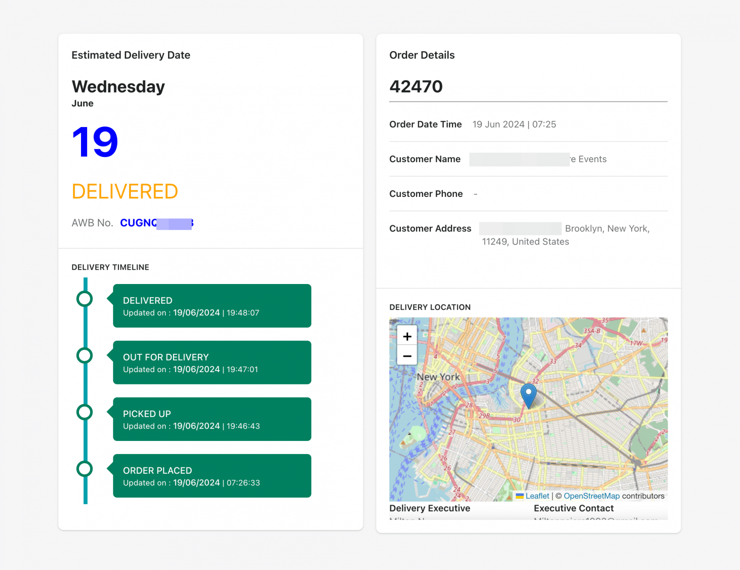Click the circle marker beside OUT FOR DELIVERY

tap(85, 356)
